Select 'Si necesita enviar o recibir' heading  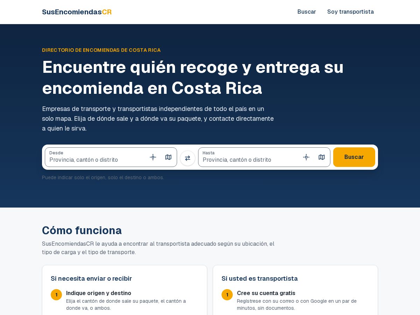91,279
